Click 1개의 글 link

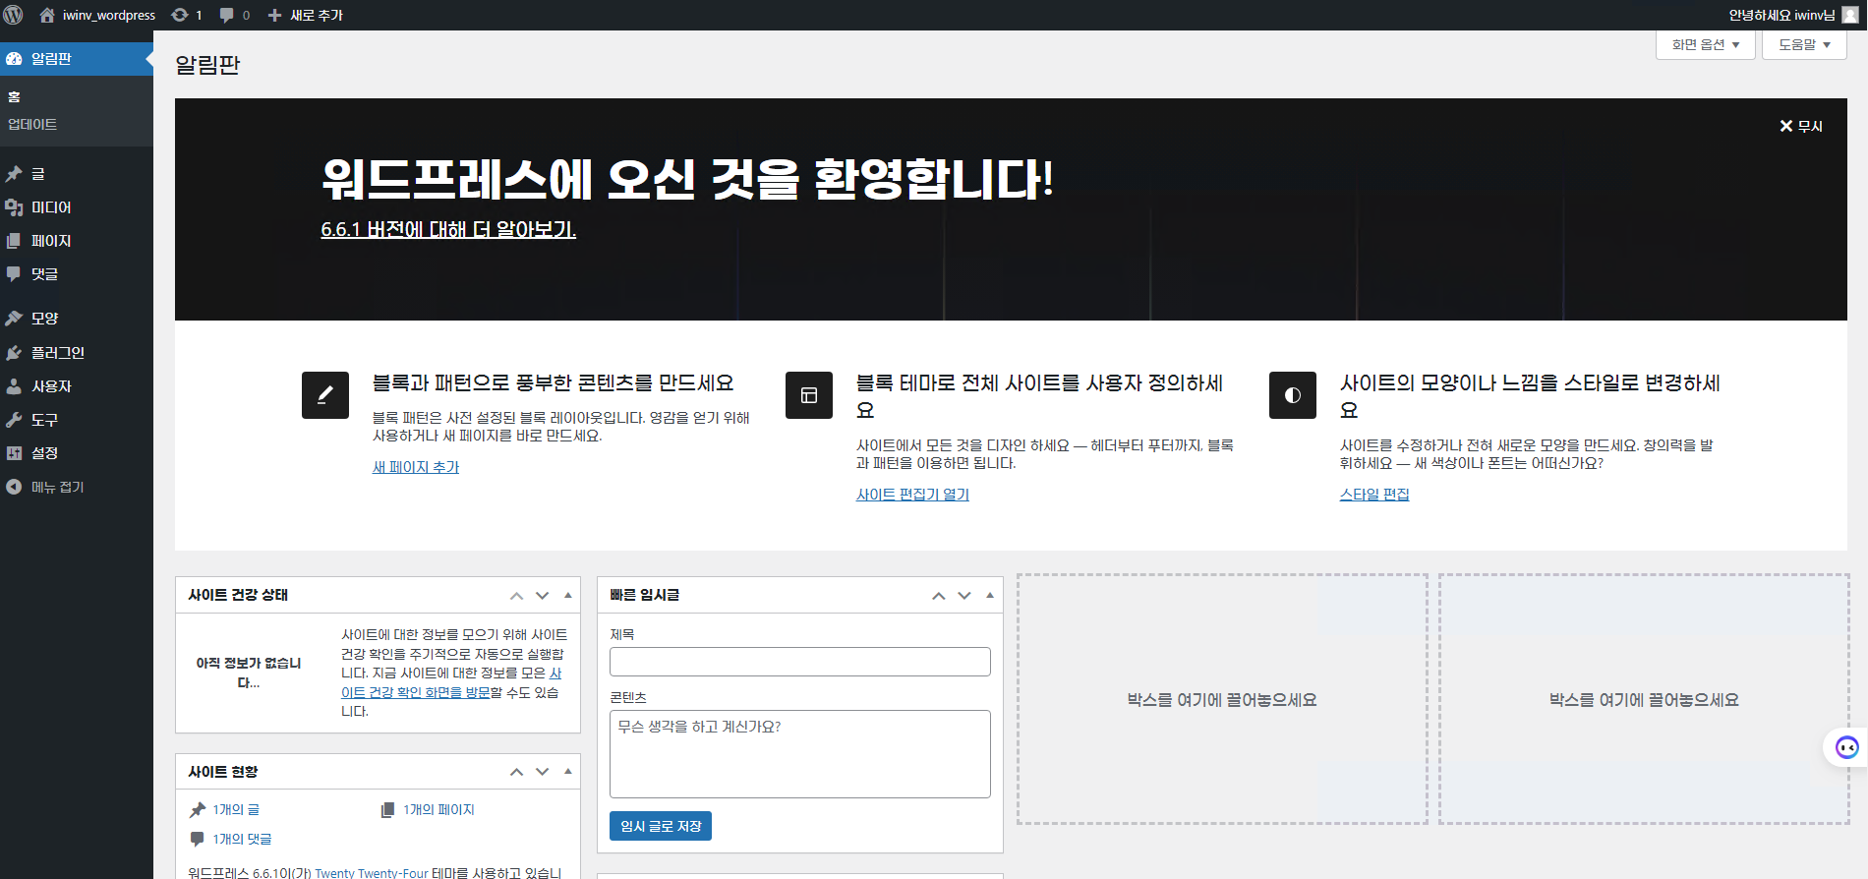[x=236, y=810]
